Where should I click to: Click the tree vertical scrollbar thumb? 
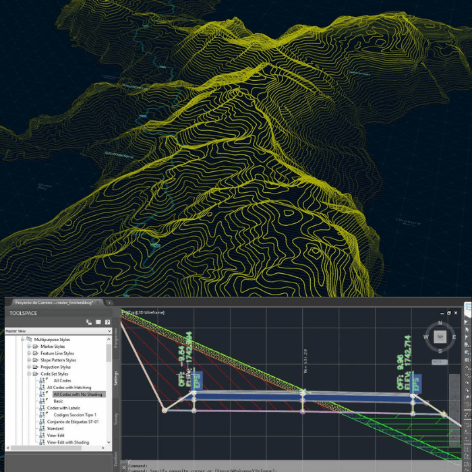[x=109, y=353]
